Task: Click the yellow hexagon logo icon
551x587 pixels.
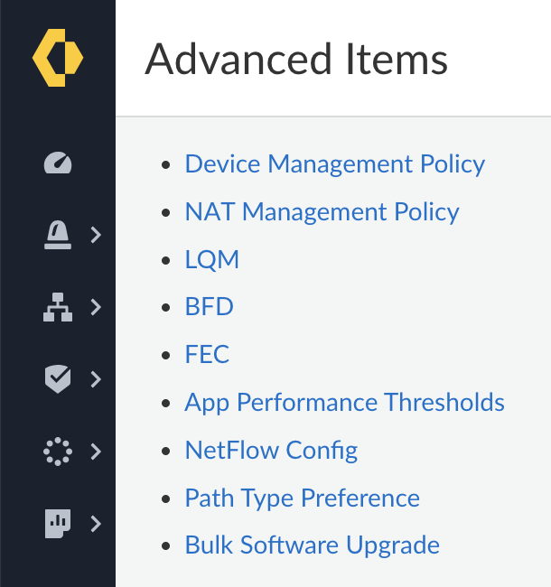Action: [x=58, y=58]
